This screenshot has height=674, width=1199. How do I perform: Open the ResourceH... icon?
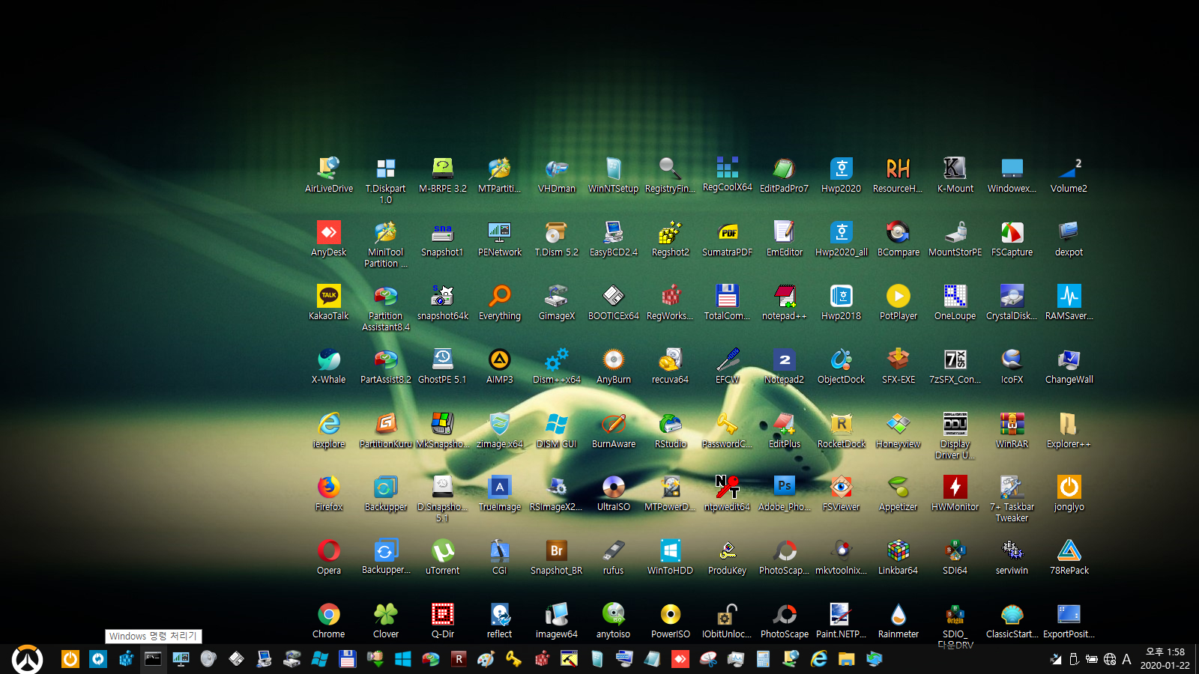point(899,175)
